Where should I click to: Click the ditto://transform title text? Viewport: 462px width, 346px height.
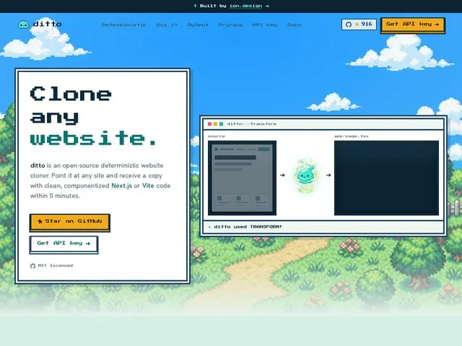252,124
